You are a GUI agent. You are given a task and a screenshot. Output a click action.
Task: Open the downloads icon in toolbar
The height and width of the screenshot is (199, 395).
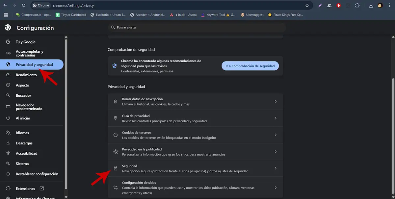coord(371,5)
